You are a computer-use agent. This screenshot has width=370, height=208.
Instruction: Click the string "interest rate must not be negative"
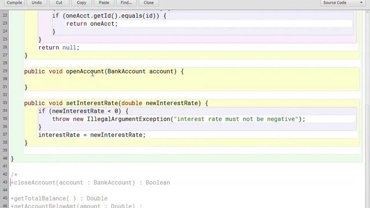coord(236,119)
